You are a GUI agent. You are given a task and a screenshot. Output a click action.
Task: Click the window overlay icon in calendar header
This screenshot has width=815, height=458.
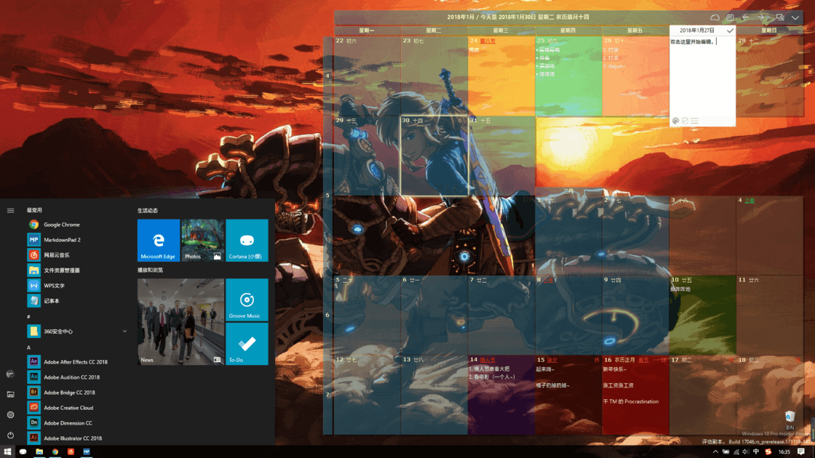point(780,17)
